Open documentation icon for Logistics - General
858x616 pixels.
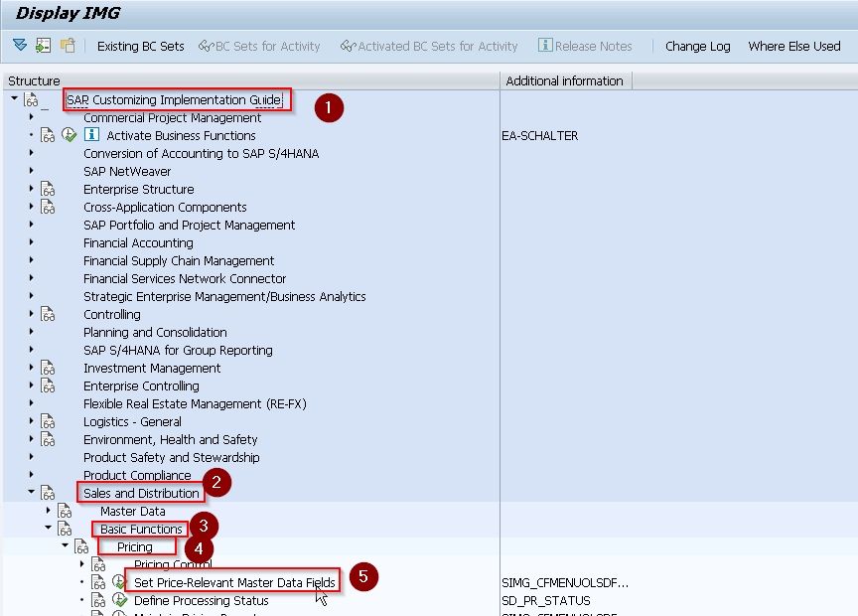pos(48,421)
